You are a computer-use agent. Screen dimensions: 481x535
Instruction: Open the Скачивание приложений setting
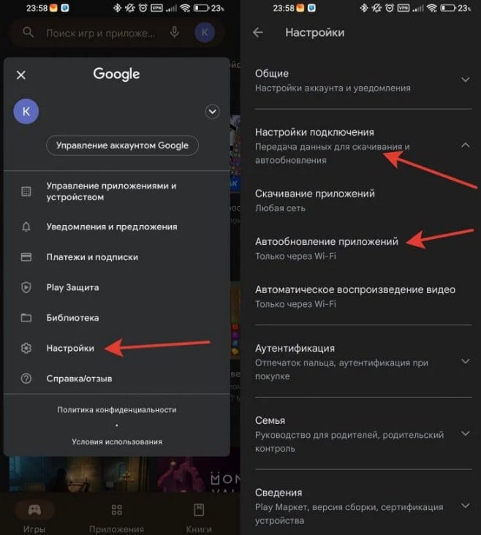(x=314, y=200)
